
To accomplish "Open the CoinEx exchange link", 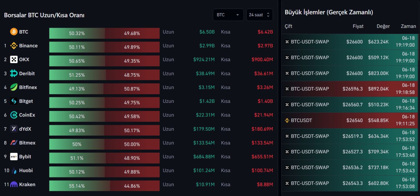I will point(27,115).
